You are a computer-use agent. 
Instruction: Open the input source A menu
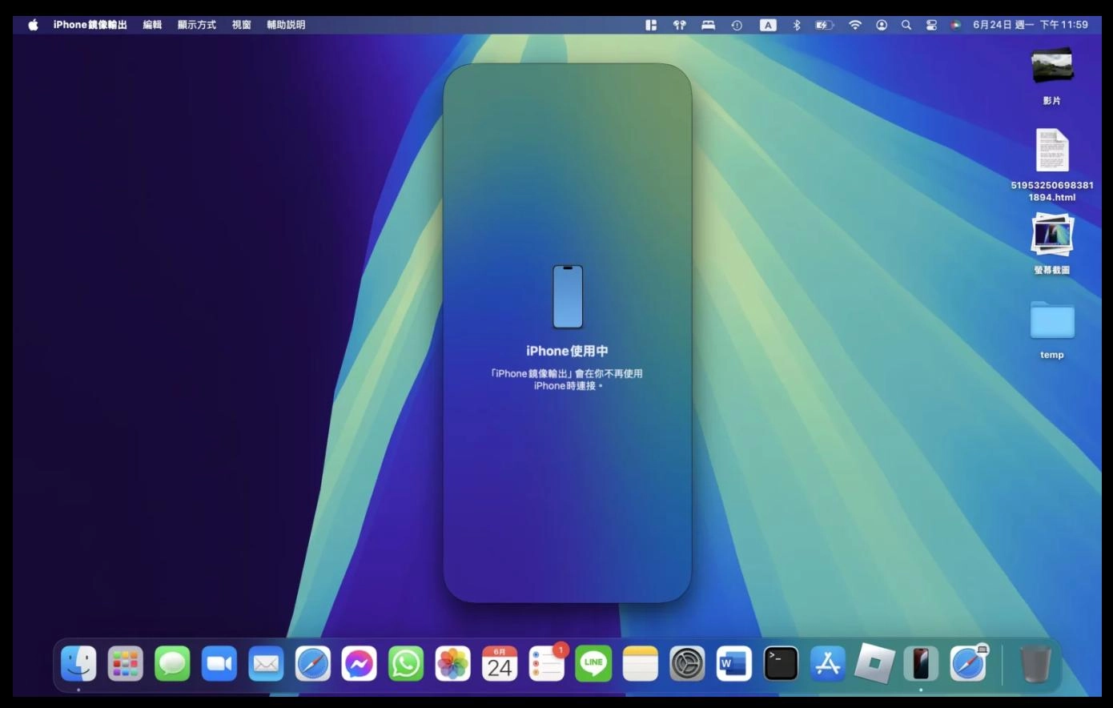click(x=768, y=25)
